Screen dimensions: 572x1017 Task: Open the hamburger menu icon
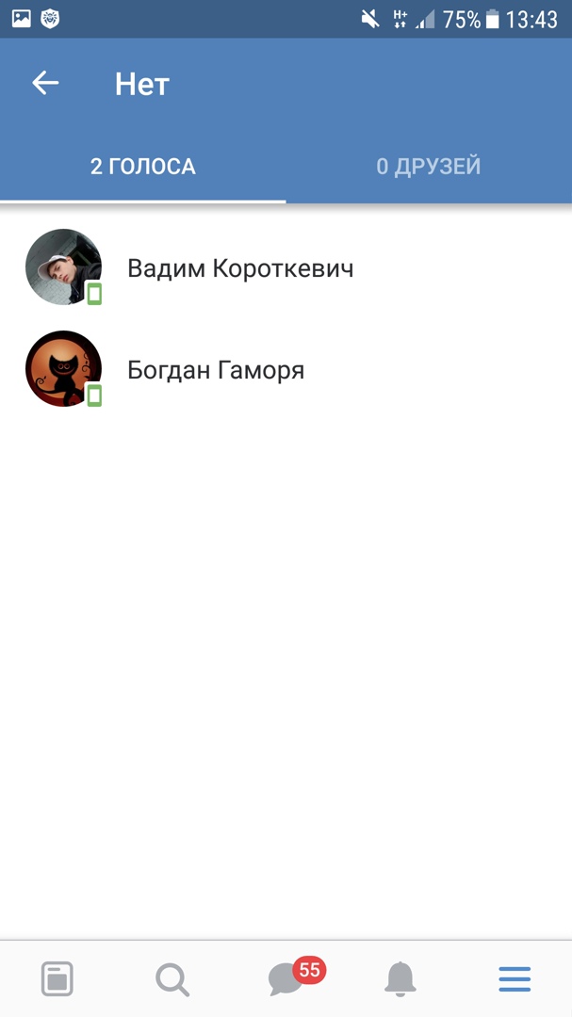515,978
